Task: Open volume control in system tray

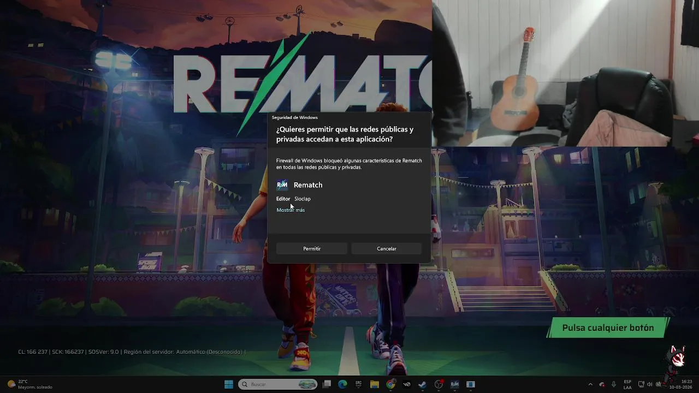Action: (649, 384)
